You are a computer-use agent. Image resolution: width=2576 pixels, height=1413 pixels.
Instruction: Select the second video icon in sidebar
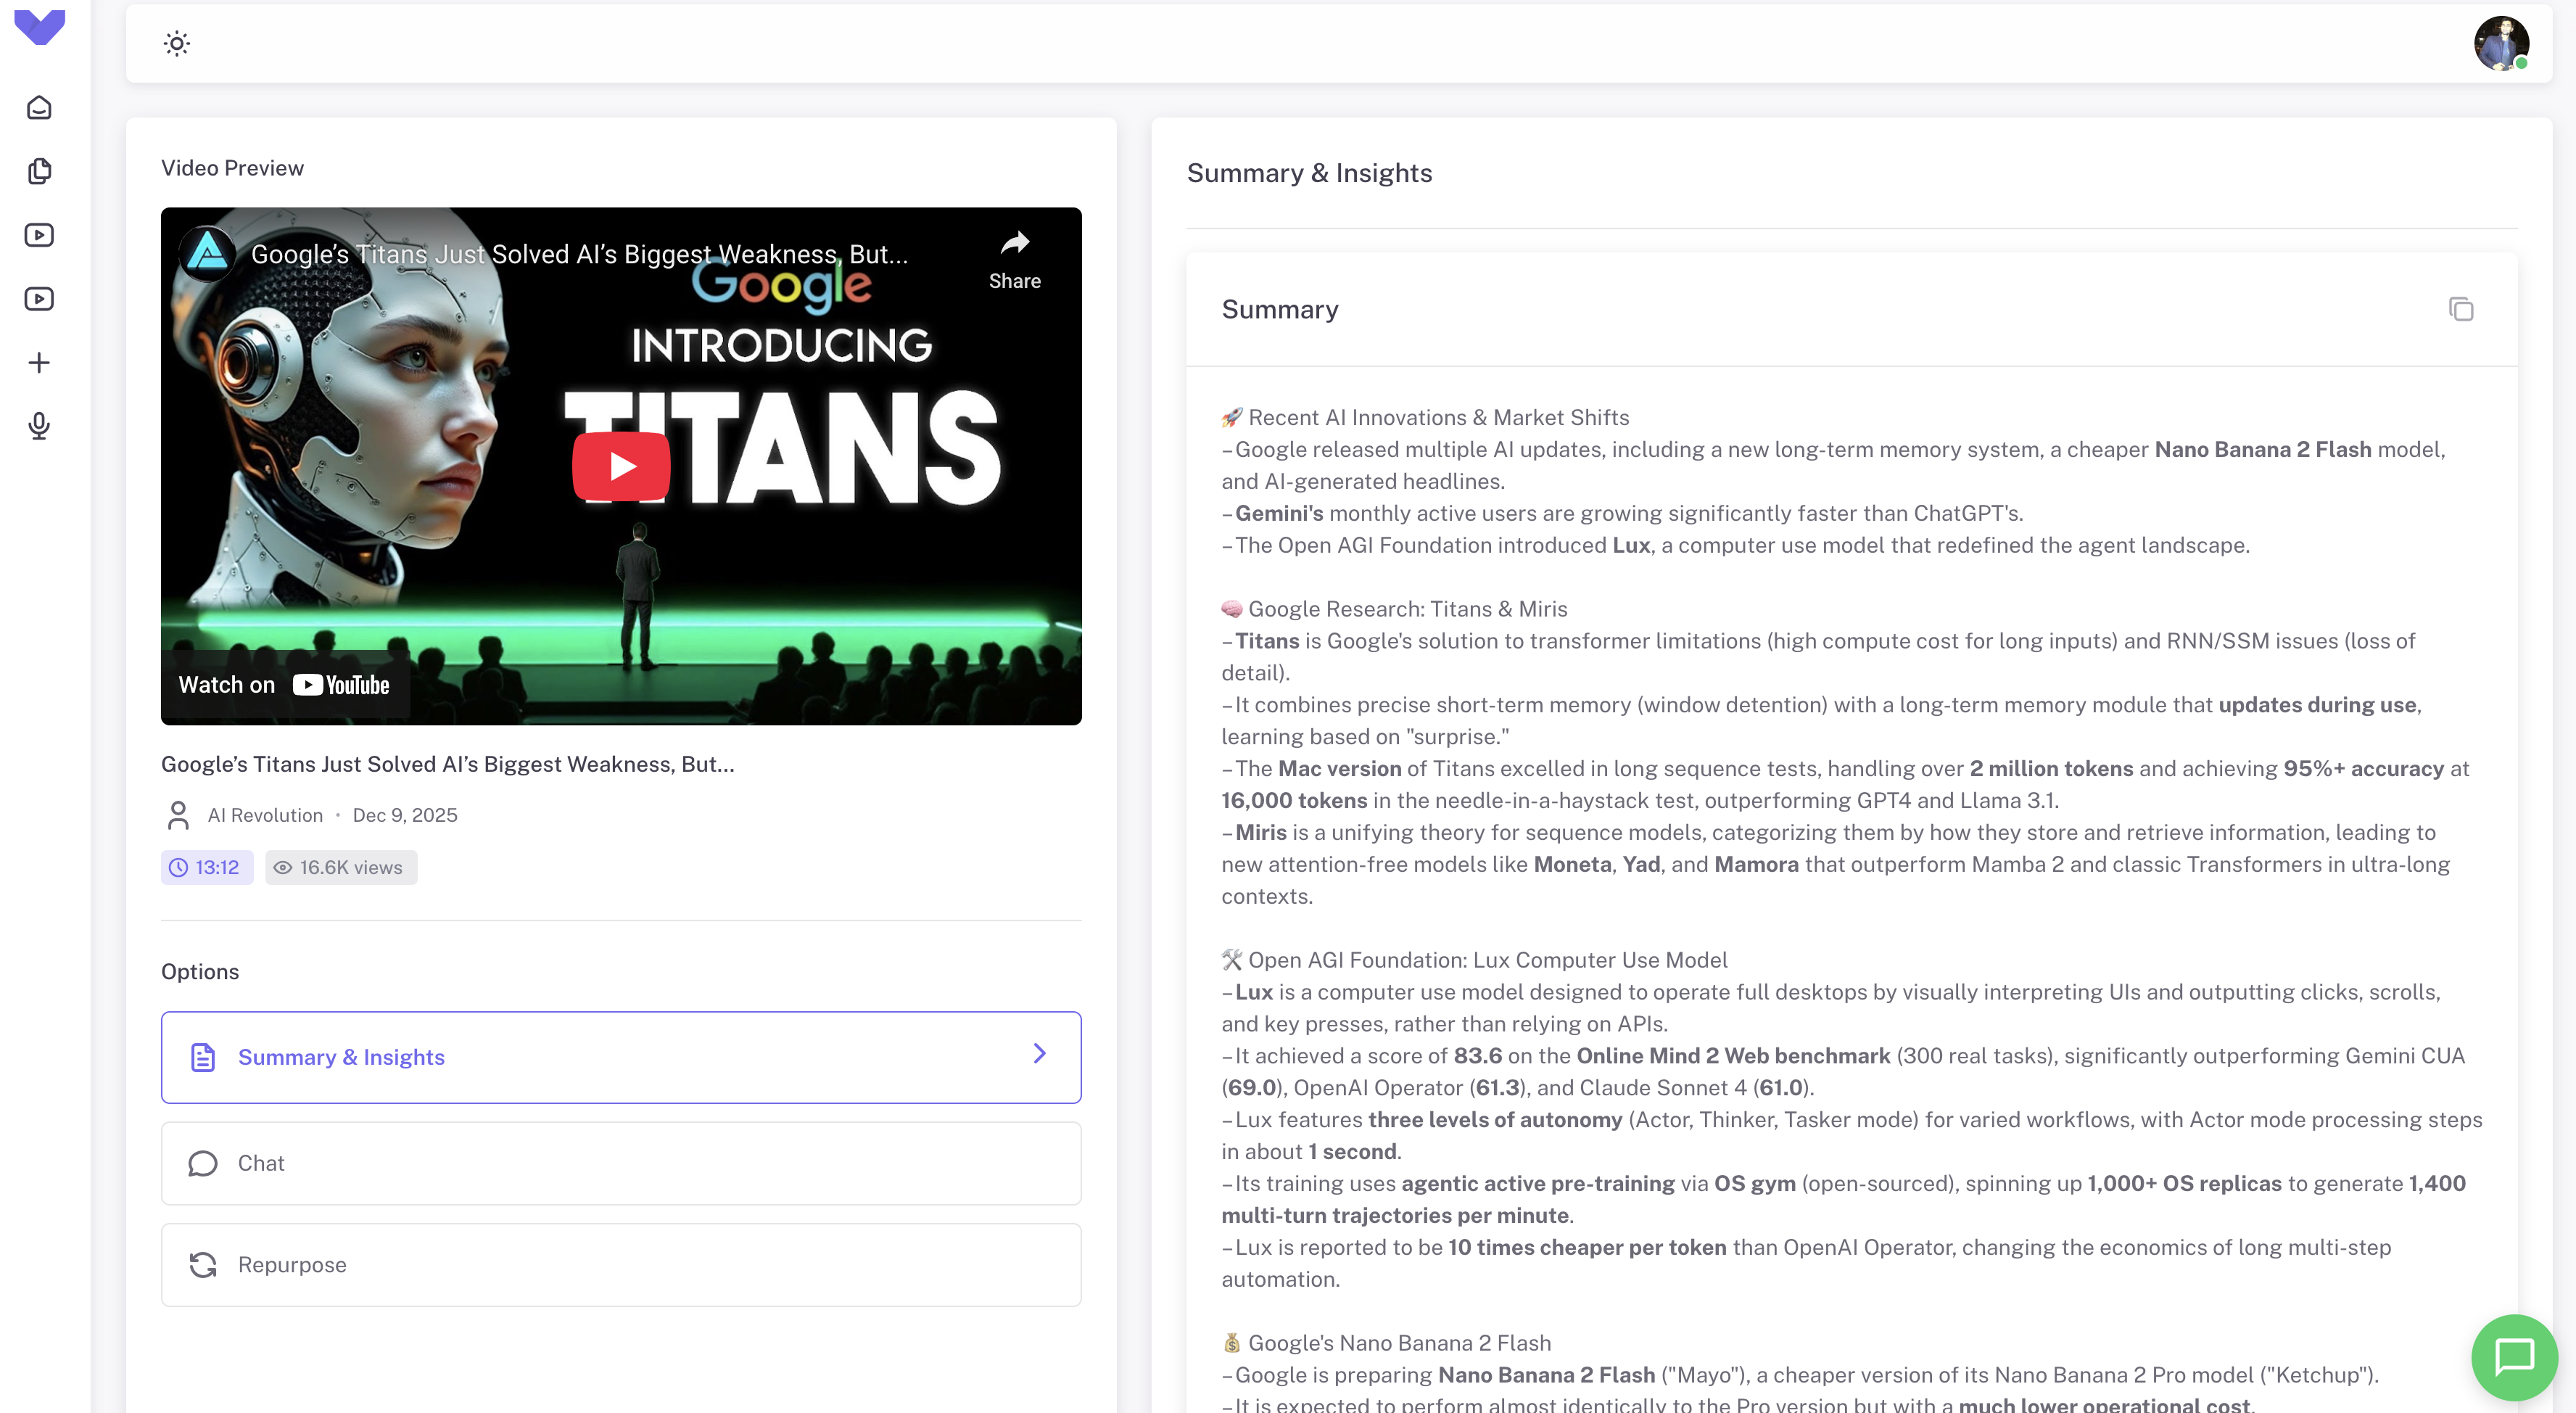pyautogui.click(x=39, y=298)
